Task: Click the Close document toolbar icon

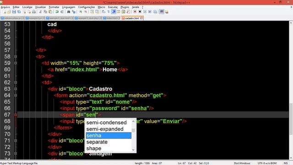Action: (x=24, y=12)
